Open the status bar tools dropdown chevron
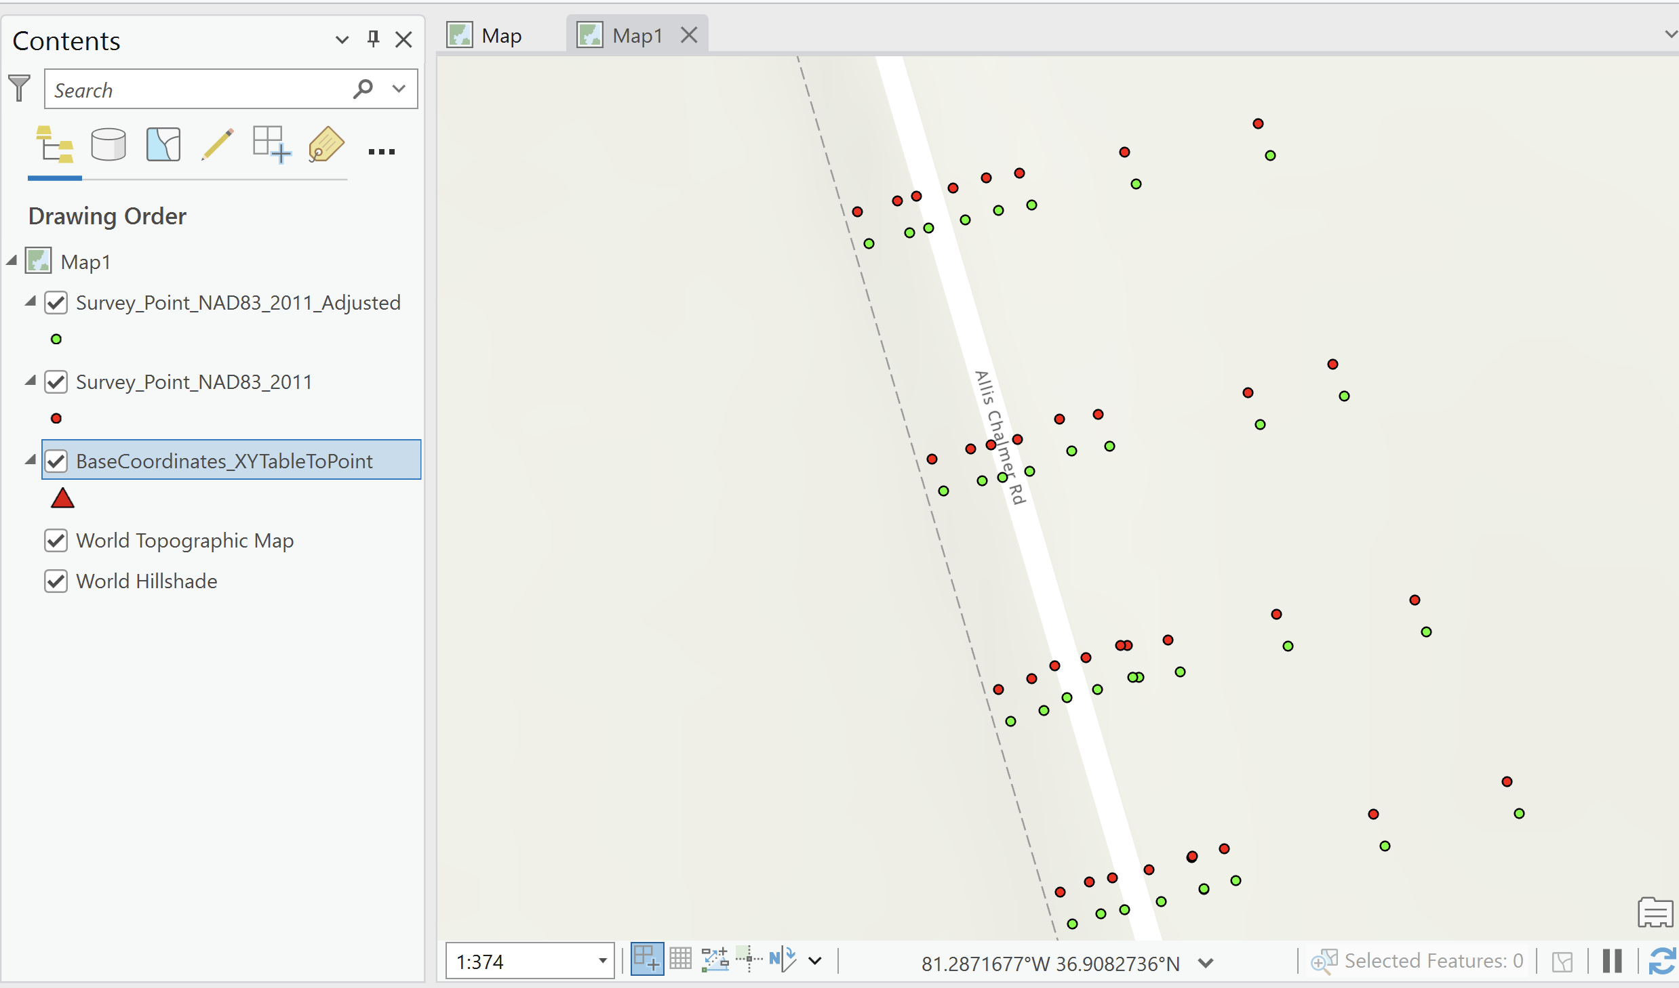Image resolution: width=1679 pixels, height=988 pixels. coord(816,961)
